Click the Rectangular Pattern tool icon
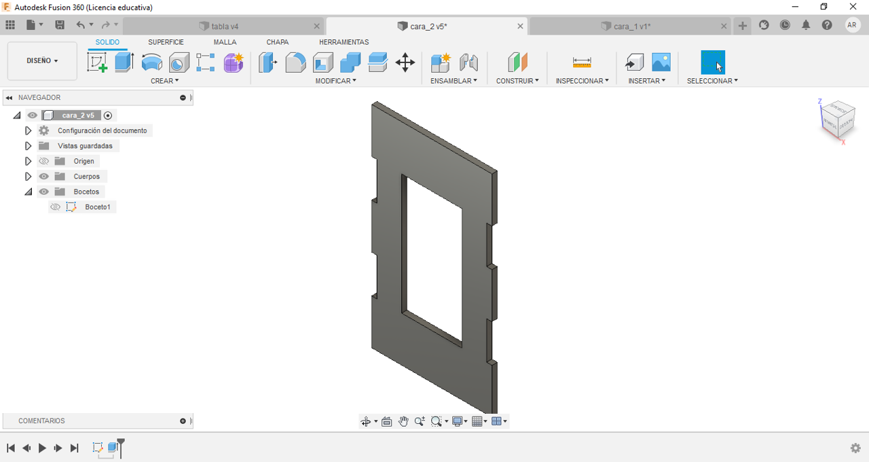 pyautogui.click(x=206, y=63)
